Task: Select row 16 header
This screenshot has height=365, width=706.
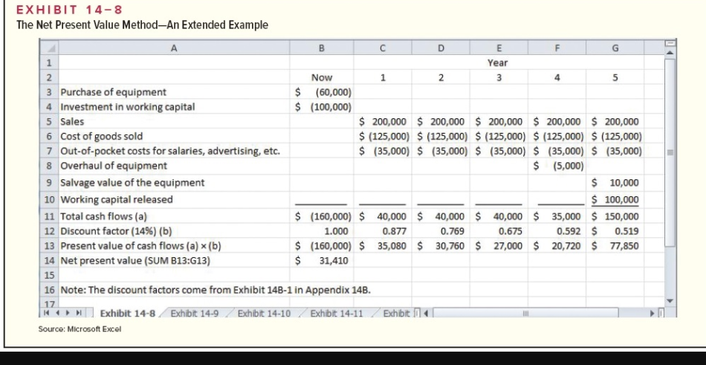Action: point(50,290)
